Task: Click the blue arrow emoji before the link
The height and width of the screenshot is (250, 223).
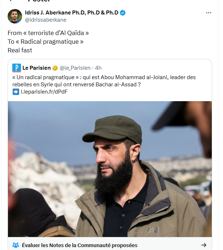Action: coord(16,92)
